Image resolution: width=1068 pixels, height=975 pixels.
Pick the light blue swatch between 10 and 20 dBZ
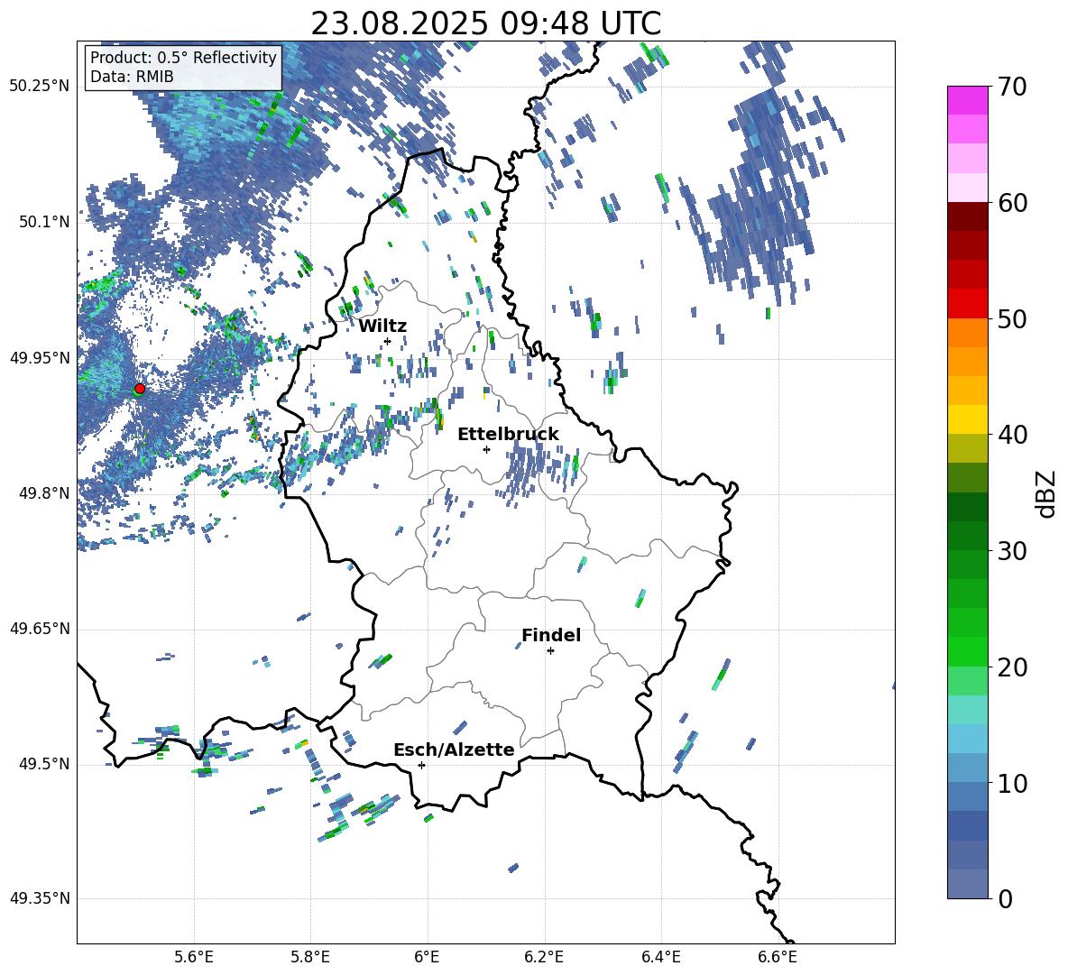tap(967, 739)
